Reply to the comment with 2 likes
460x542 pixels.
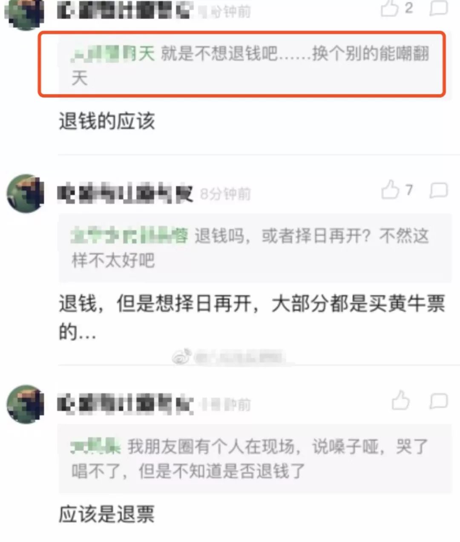pos(438,8)
